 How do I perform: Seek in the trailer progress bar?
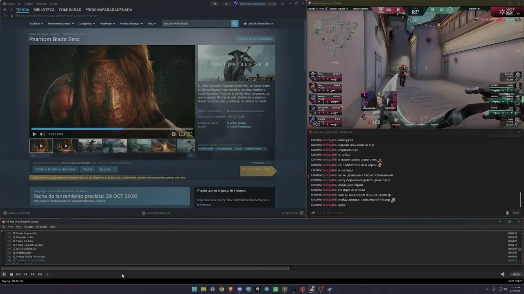pyautogui.click(x=112, y=129)
